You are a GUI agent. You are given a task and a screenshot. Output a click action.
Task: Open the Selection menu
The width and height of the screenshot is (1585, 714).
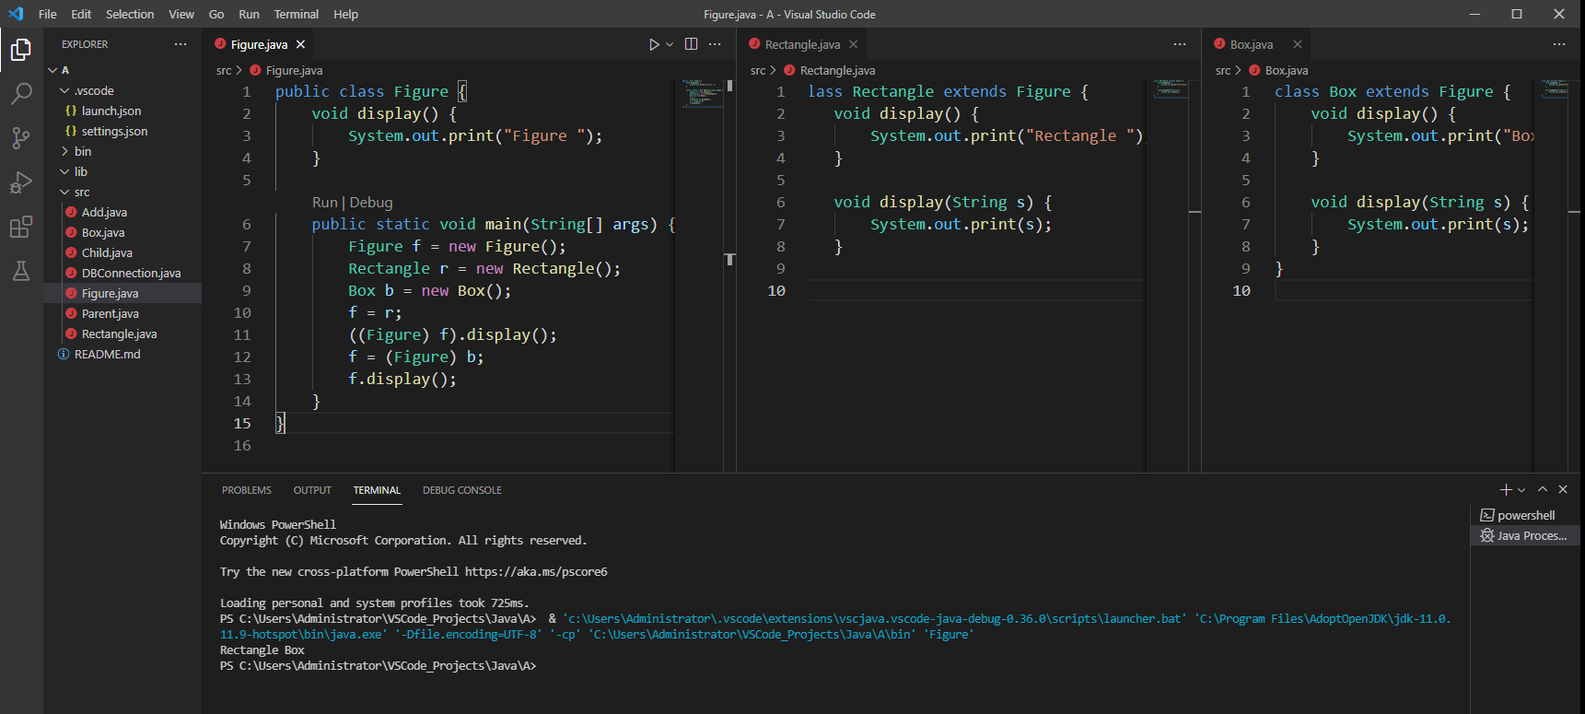click(130, 14)
